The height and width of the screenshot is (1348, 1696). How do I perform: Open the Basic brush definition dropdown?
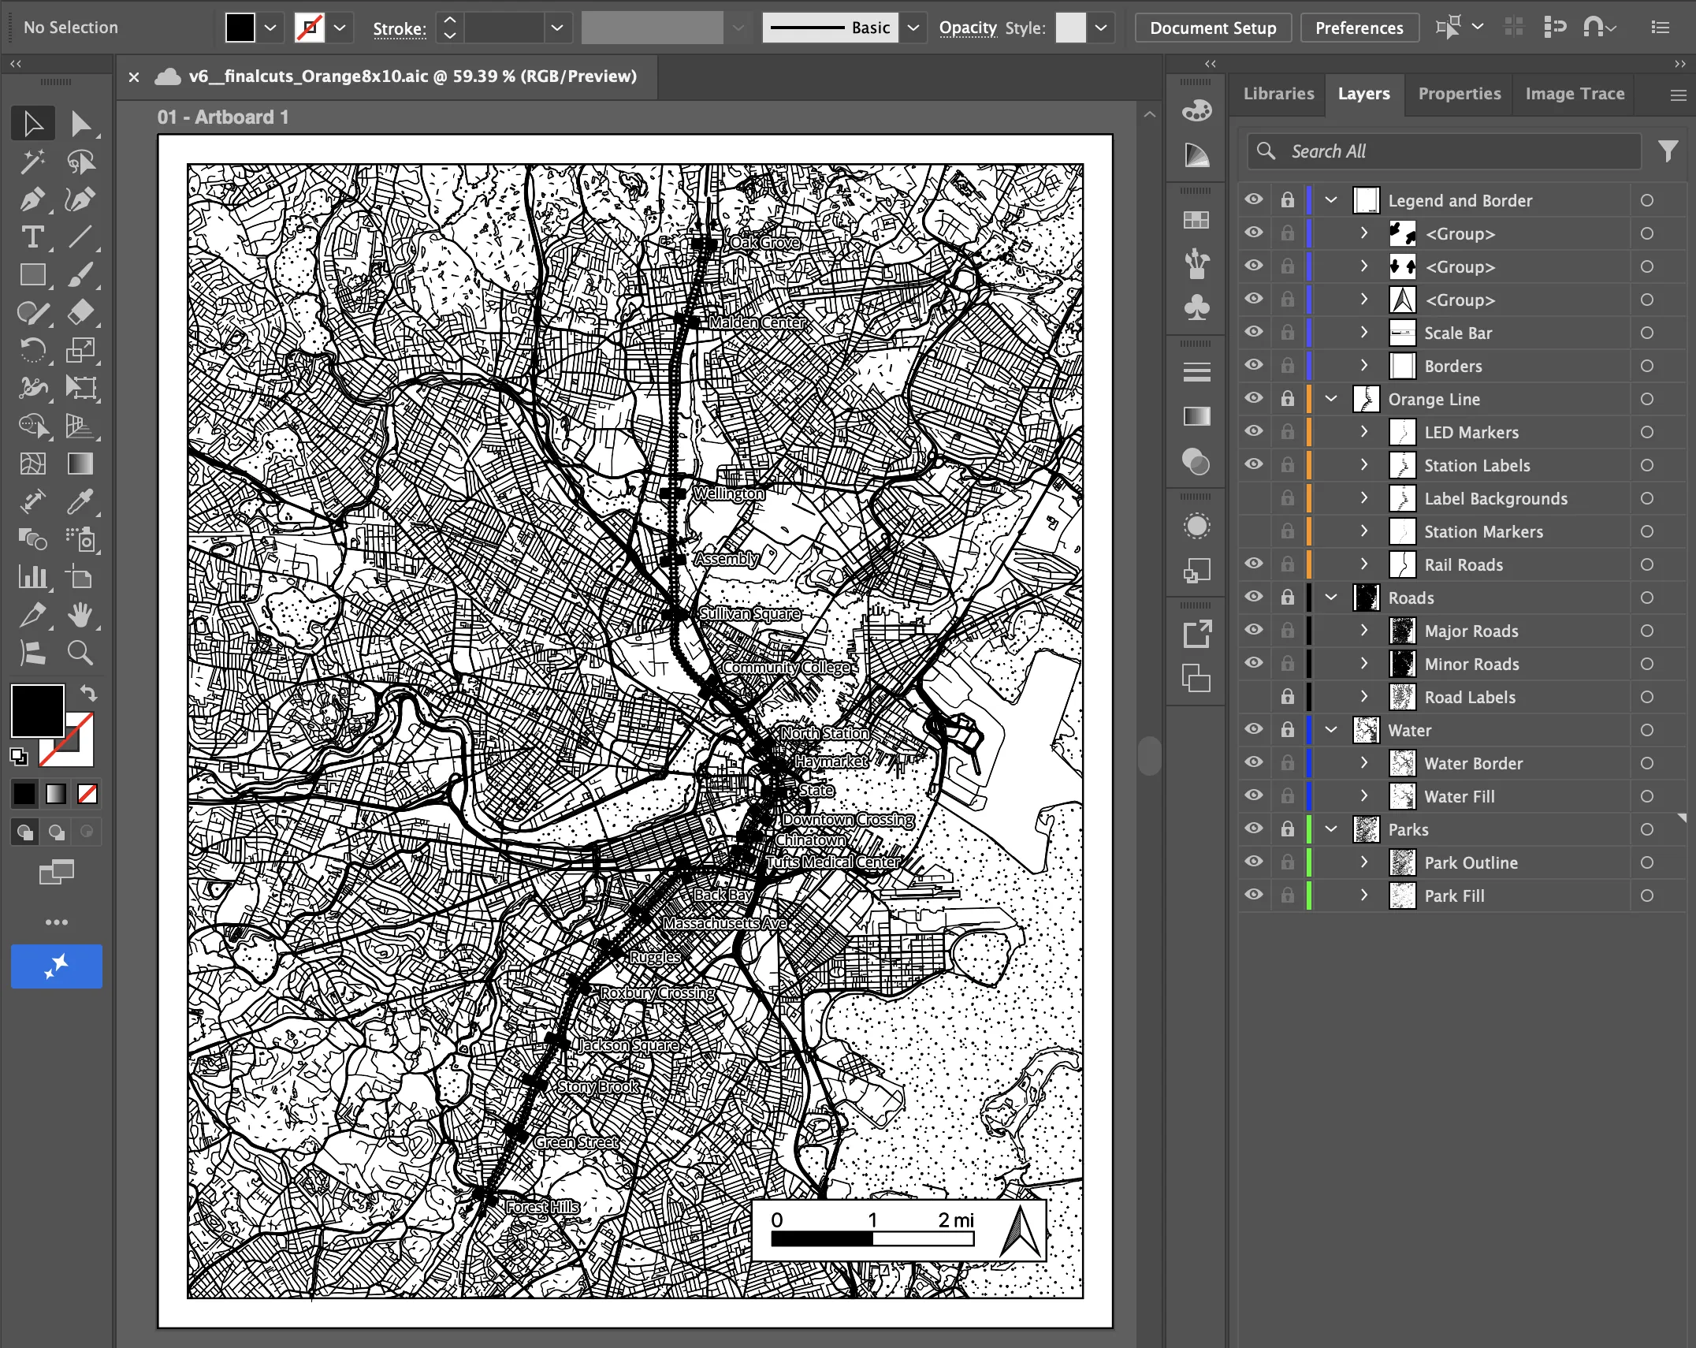pyautogui.click(x=913, y=28)
